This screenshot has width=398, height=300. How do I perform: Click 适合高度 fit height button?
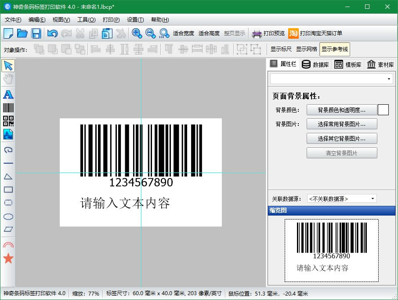click(x=209, y=33)
